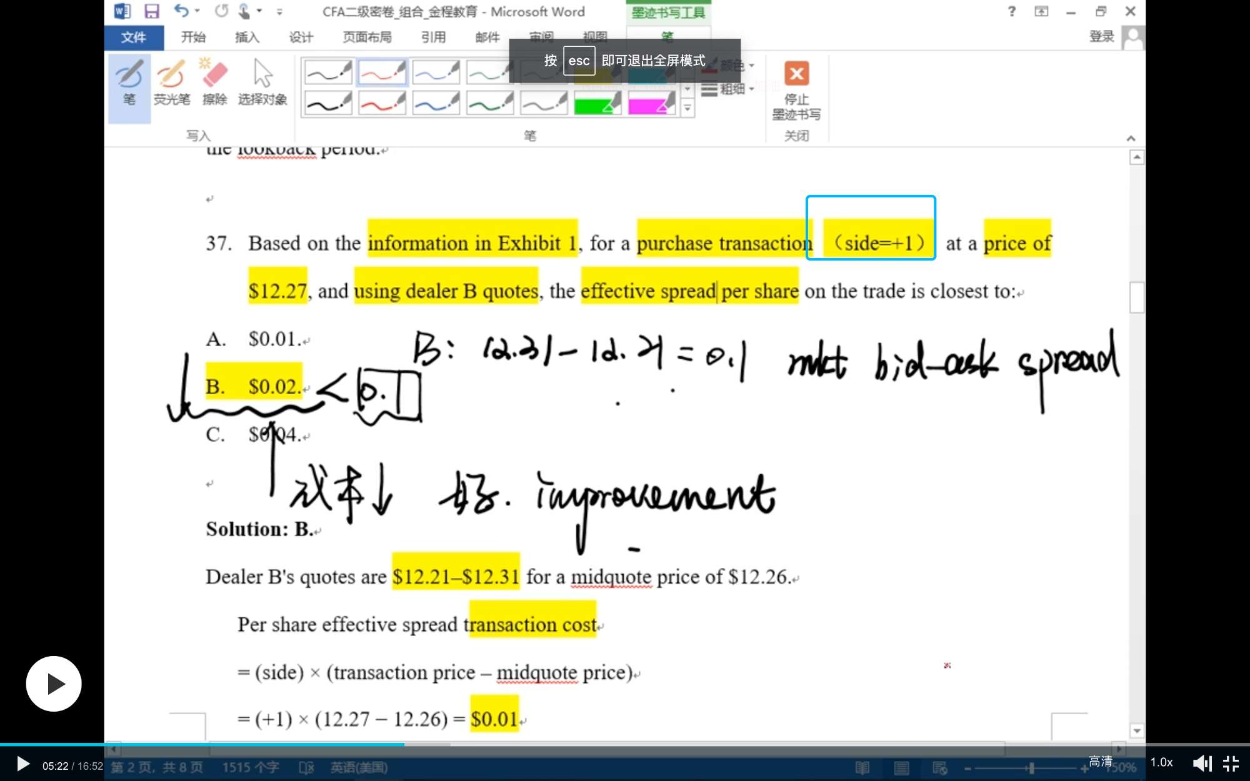This screenshot has height=781, width=1250.
Task: Switch to the 页面布局 ribbon tab
Action: (367, 37)
